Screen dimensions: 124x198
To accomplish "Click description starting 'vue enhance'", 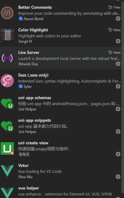I will (x=65, y=194).
